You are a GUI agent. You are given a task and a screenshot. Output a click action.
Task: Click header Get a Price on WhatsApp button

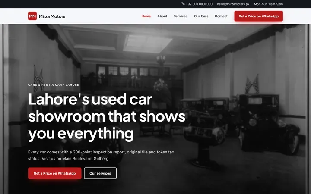[259, 16]
